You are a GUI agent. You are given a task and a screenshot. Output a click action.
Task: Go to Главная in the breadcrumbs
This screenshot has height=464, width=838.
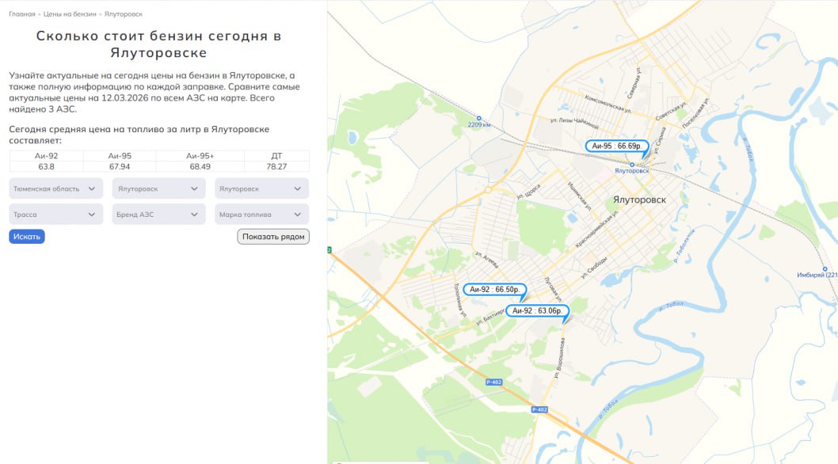(22, 14)
